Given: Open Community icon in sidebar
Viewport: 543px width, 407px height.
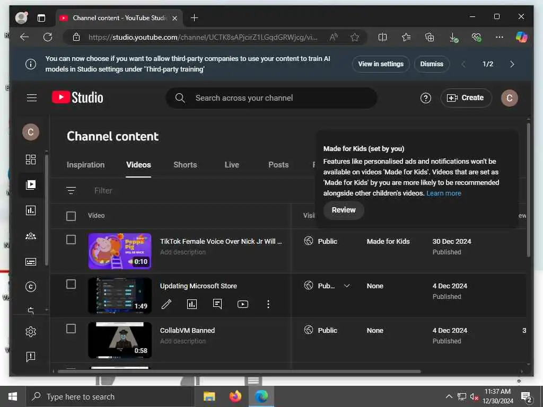Looking at the screenshot, I should (31, 236).
